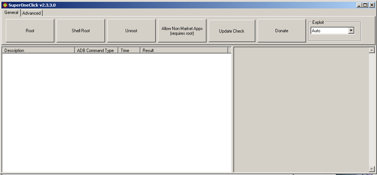Viewport: 377px width, 175px height.
Task: Minimize the SuperOneClick window
Action: 359,5
